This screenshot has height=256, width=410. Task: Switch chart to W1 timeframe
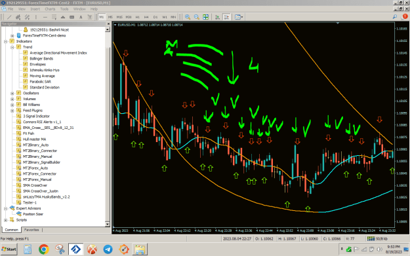165,17
